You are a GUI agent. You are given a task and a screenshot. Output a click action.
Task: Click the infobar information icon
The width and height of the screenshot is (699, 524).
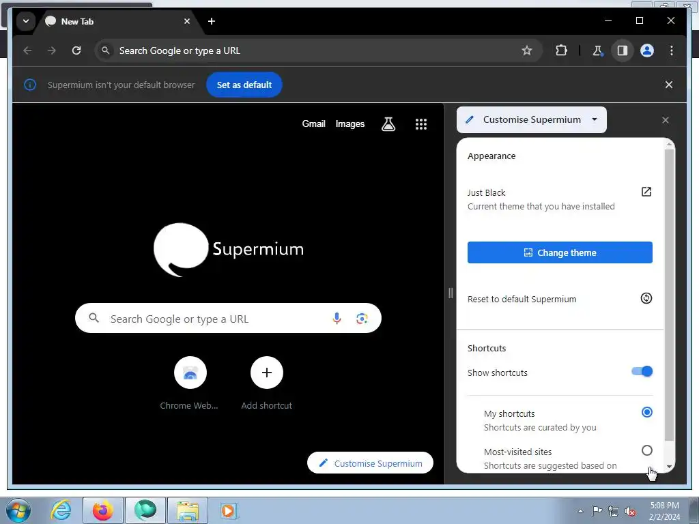30,85
